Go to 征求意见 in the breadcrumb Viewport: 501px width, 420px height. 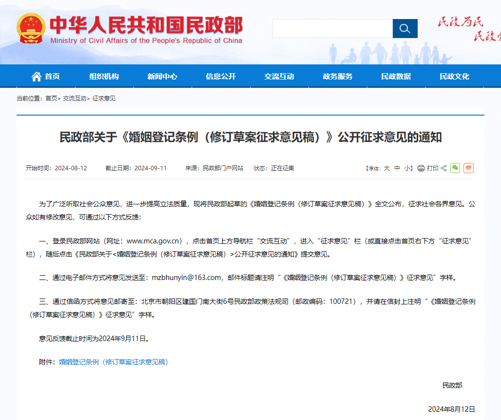[104, 99]
